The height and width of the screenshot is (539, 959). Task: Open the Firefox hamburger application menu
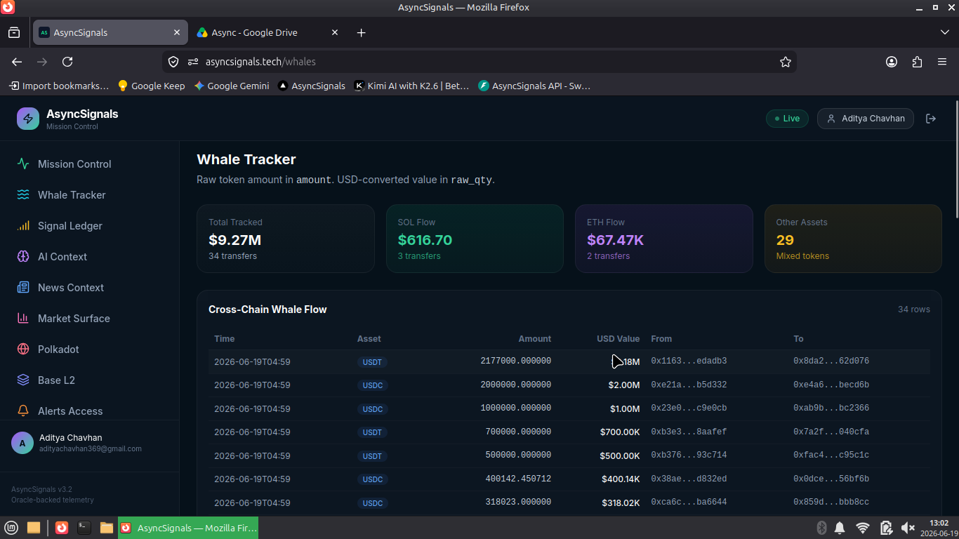[x=942, y=62]
